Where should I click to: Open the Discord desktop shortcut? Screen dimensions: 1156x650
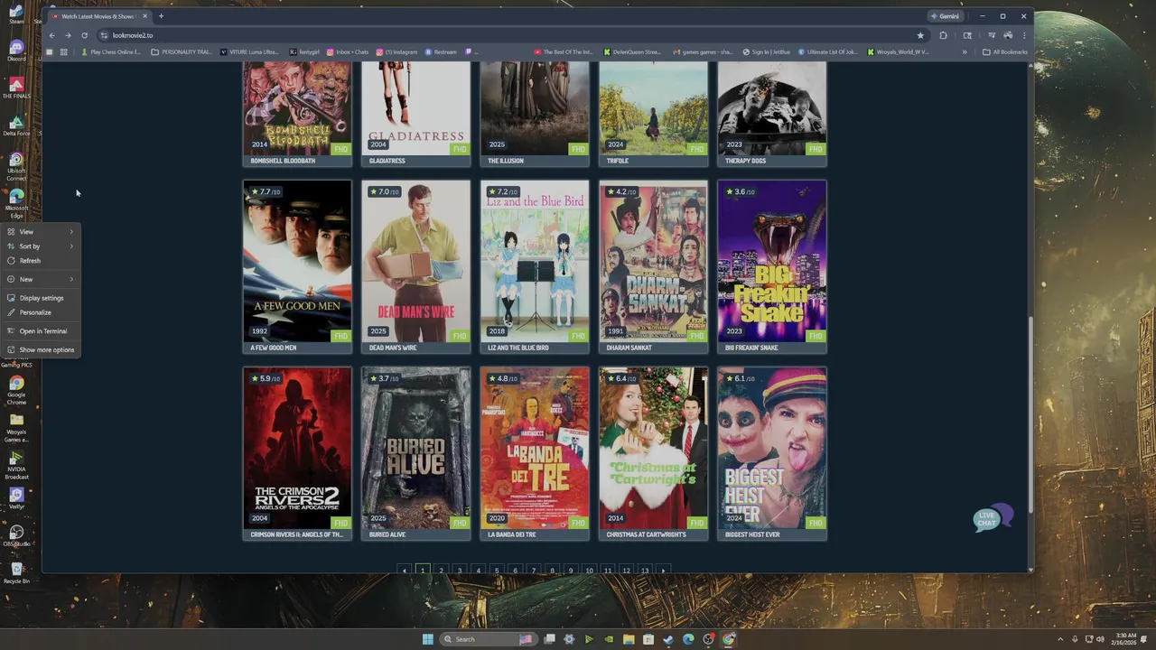[16, 51]
